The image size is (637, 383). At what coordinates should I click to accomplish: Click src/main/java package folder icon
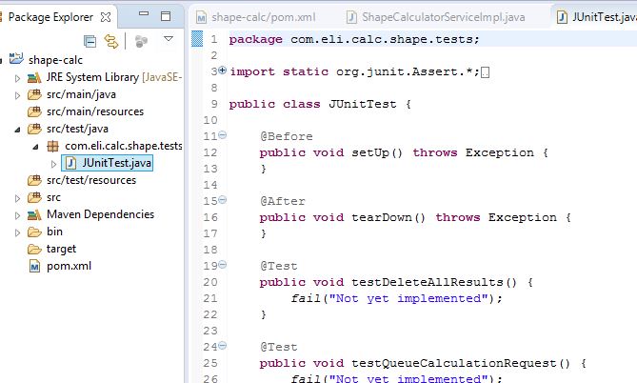click(x=34, y=94)
